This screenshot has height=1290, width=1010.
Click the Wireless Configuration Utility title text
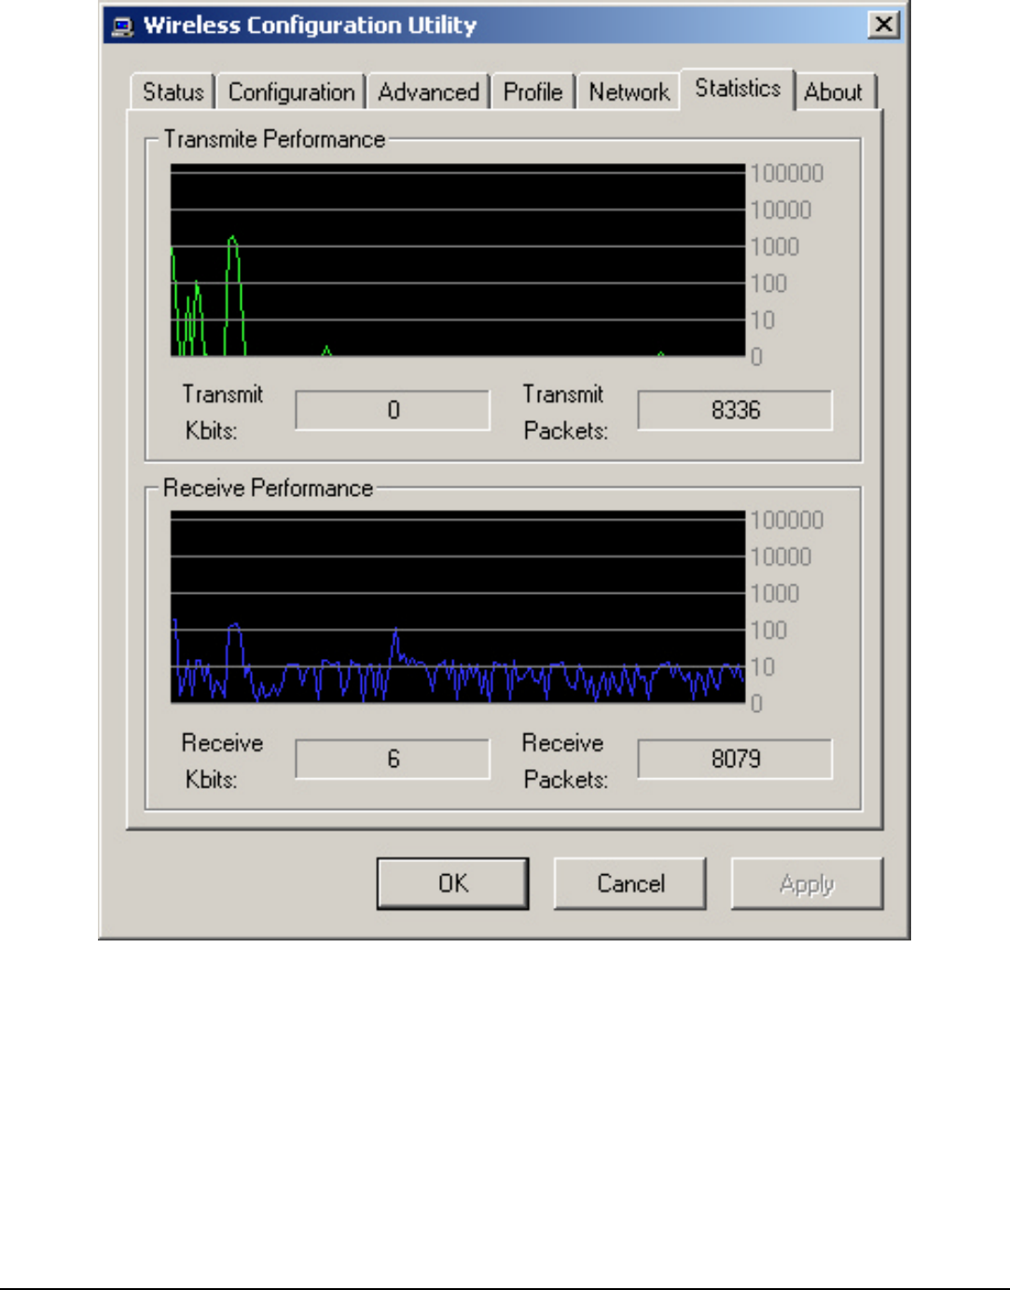[310, 25]
